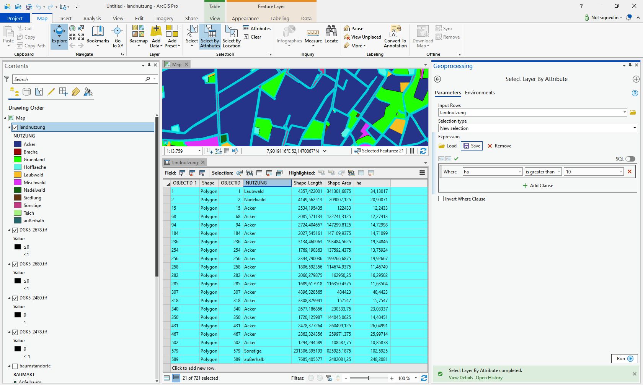
Task: Click Convert To Annotation
Action: point(395,37)
